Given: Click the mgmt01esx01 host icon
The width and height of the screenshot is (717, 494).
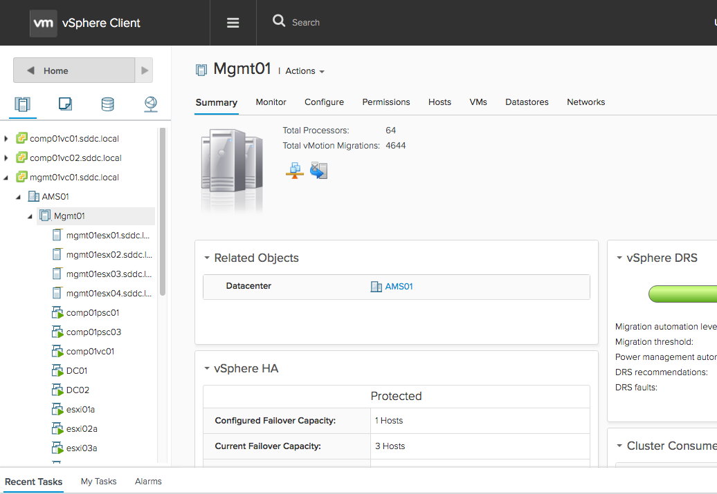Looking at the screenshot, I should [57, 235].
